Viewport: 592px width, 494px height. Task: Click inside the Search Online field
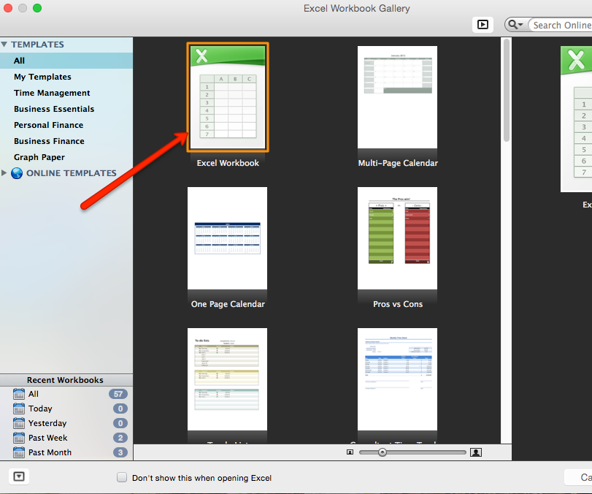pos(561,24)
